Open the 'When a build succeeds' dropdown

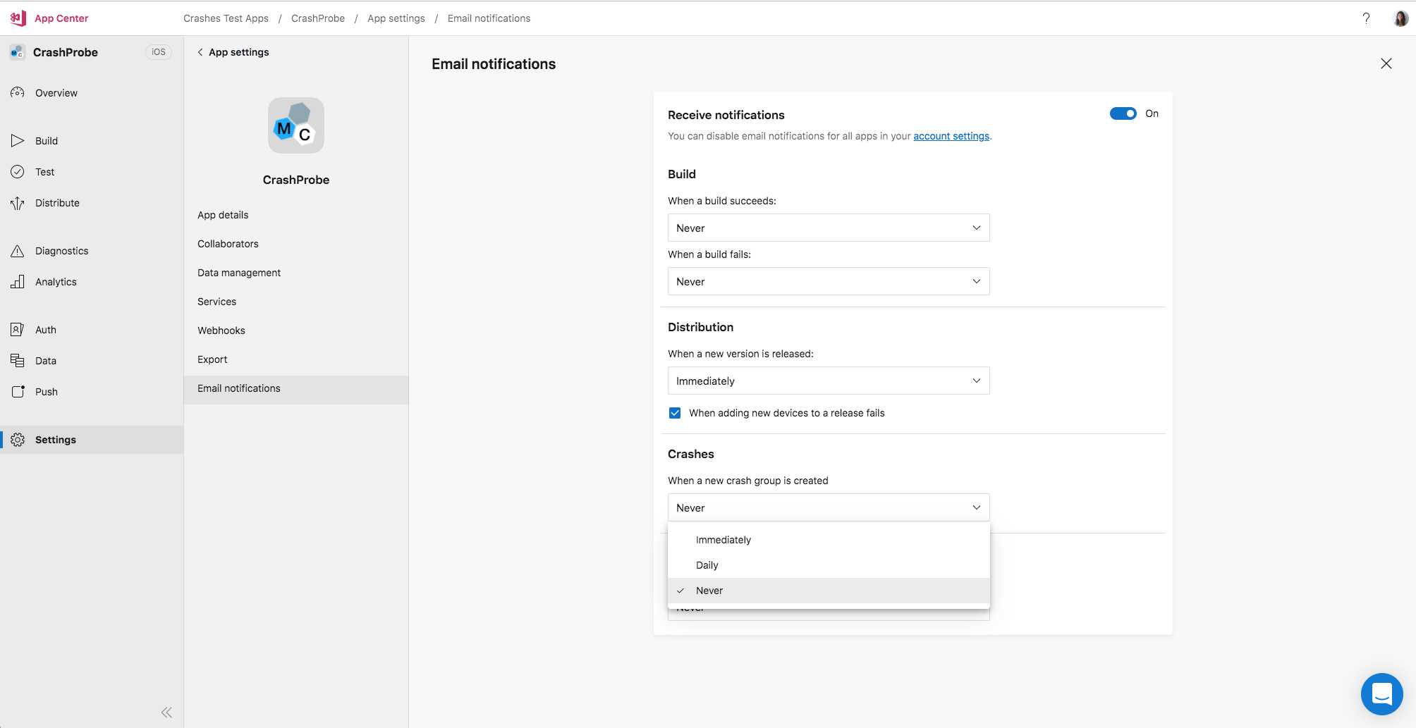coord(829,228)
